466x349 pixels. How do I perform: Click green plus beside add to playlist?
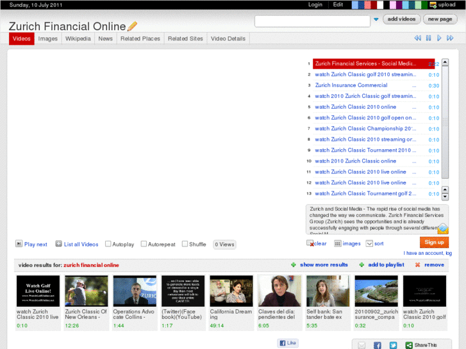(362, 264)
